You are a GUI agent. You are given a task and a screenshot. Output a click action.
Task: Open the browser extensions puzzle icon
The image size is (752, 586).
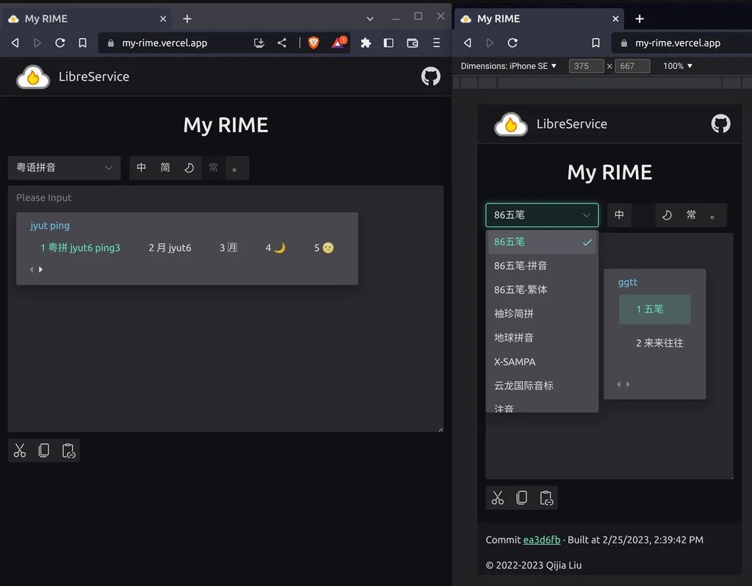point(366,43)
